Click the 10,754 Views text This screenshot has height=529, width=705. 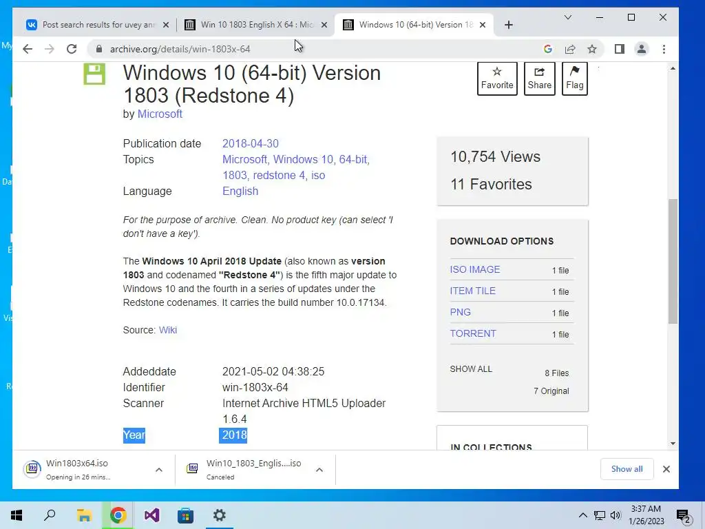pyautogui.click(x=496, y=156)
